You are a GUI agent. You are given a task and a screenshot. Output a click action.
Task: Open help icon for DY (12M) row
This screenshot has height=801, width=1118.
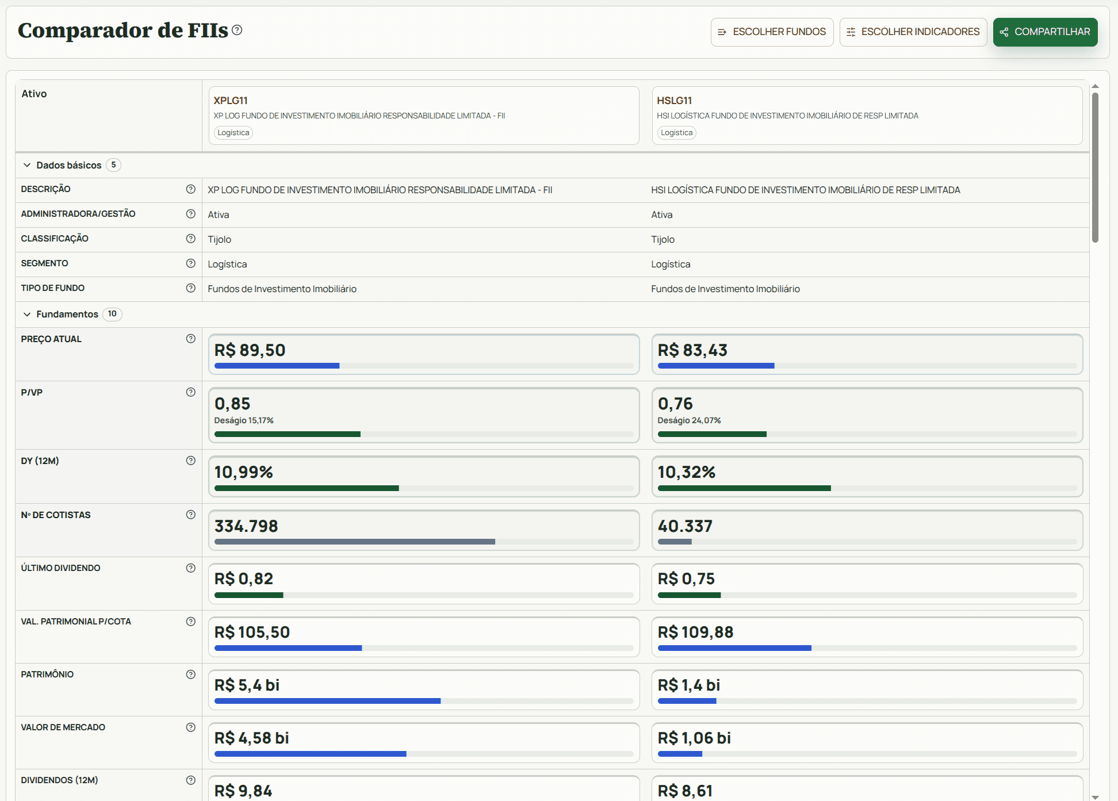(191, 461)
